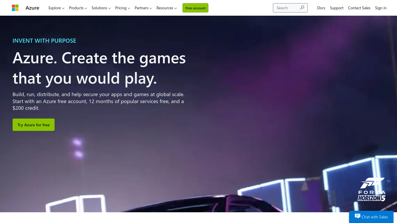
Task: Open the Docs link
Action: pyautogui.click(x=321, y=8)
